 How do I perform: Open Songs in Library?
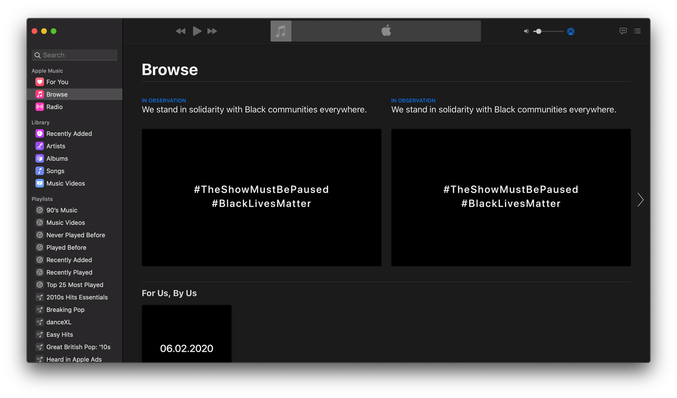click(74, 171)
